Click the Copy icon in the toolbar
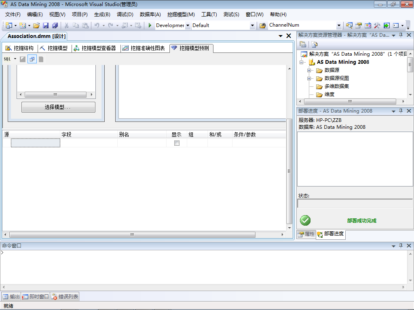The image size is (414, 310). click(x=76, y=25)
